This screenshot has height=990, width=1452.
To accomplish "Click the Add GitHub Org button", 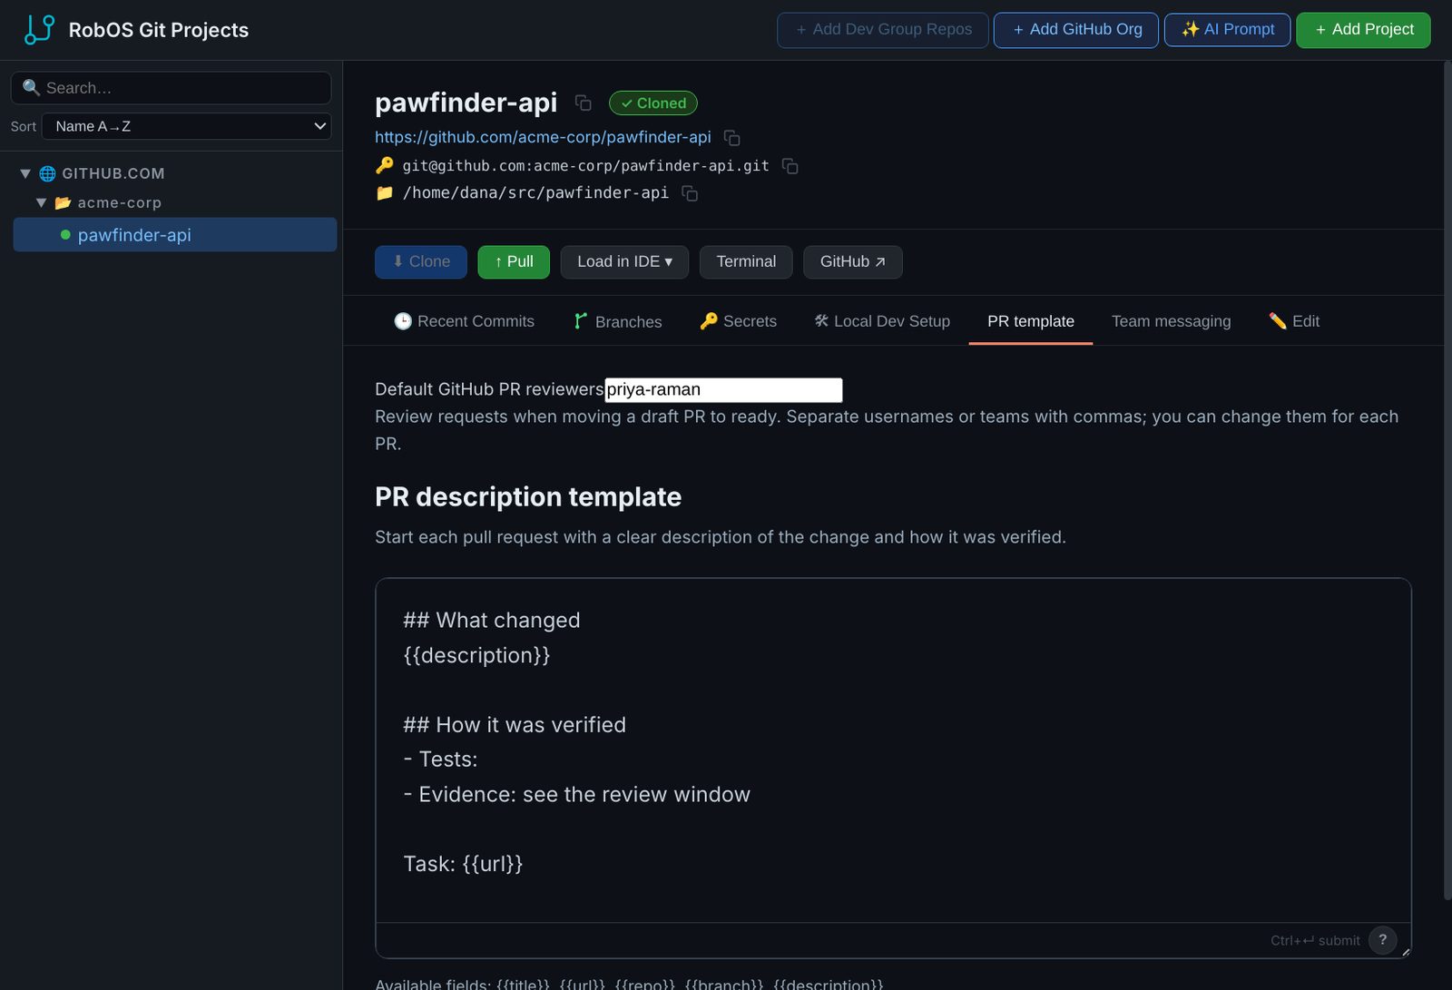I will [1076, 30].
